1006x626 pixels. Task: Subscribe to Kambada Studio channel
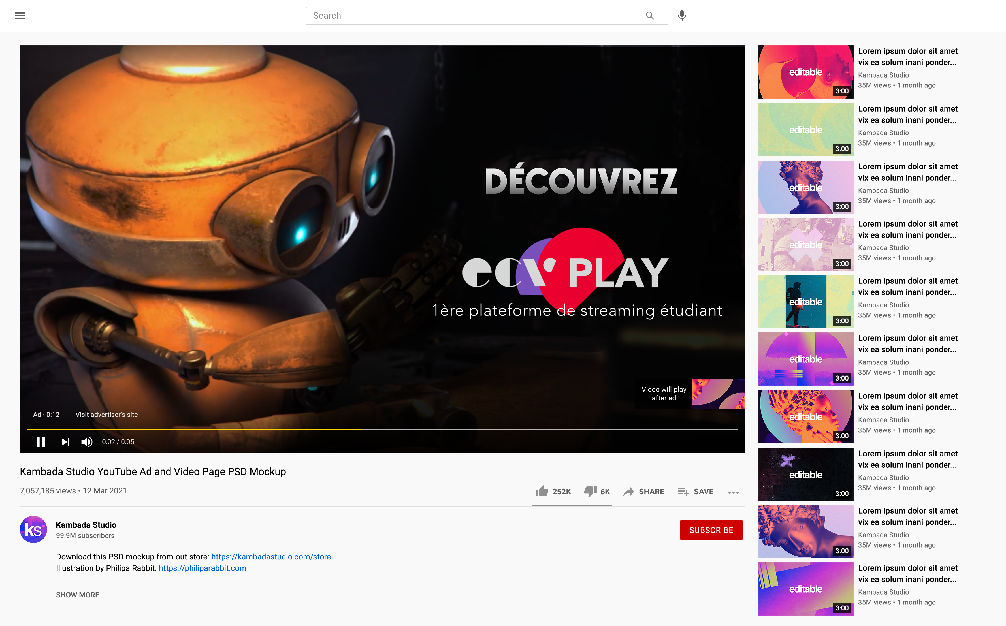click(x=711, y=530)
